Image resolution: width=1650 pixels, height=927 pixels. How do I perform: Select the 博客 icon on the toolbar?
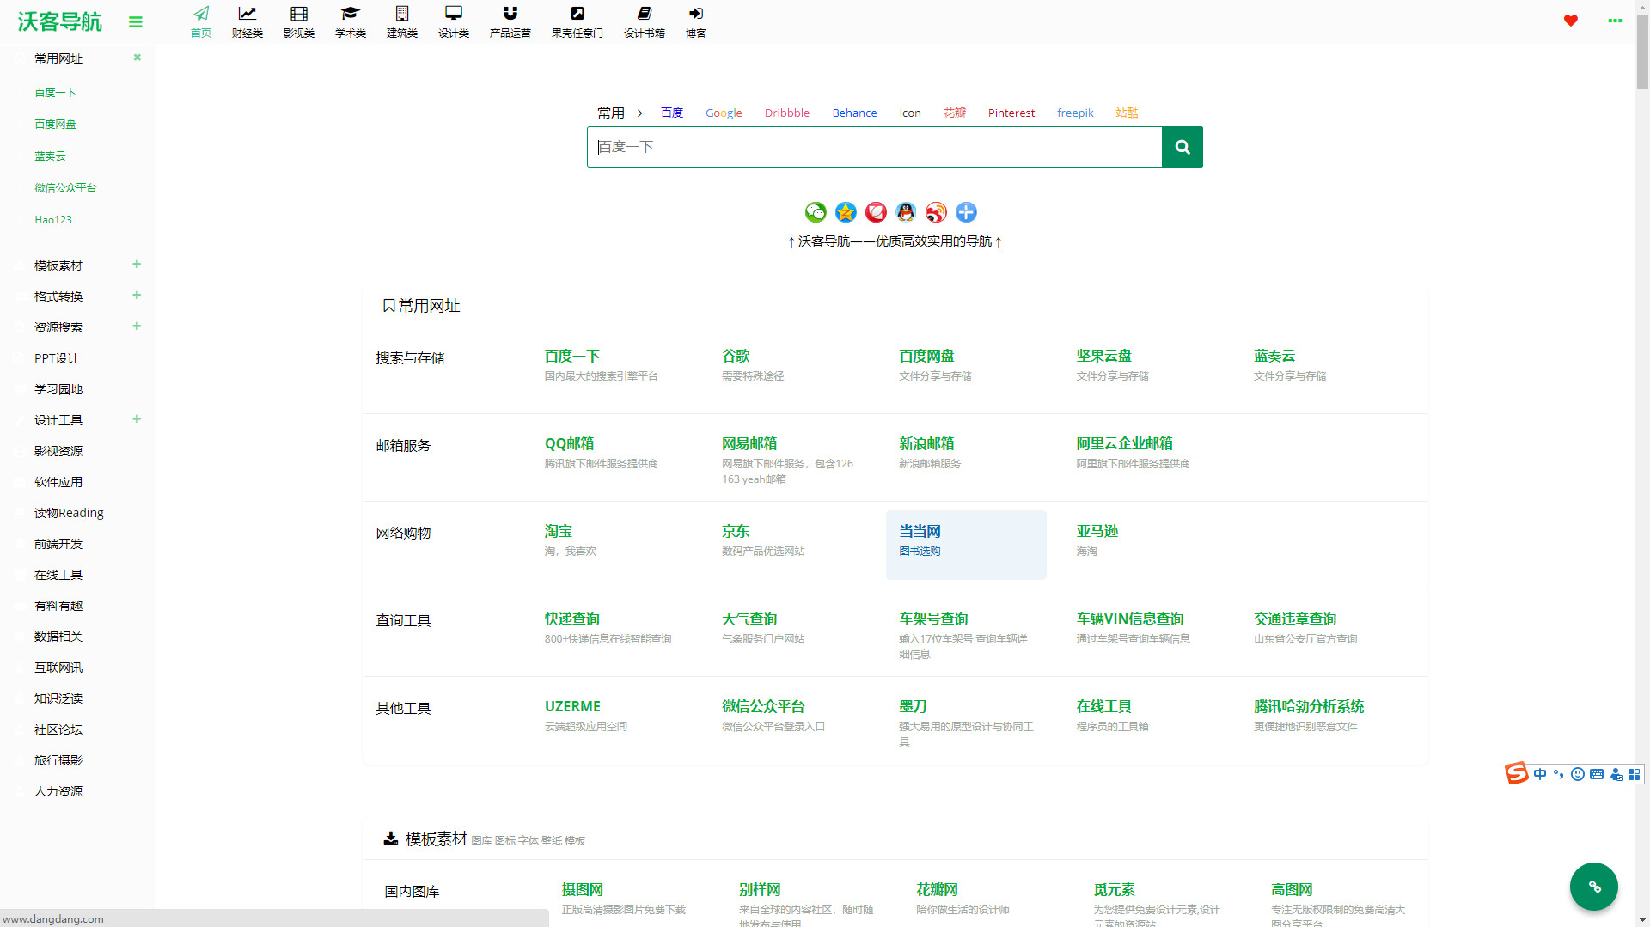tap(695, 21)
